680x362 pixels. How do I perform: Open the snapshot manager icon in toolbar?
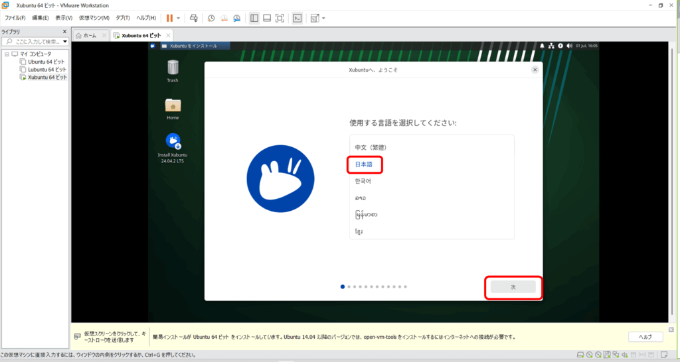point(238,18)
